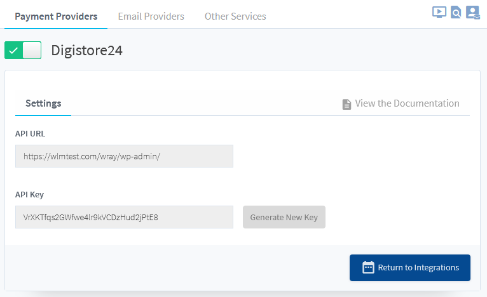Click the documentation page icon
Viewport: 487px width, 297px height.
click(346, 104)
